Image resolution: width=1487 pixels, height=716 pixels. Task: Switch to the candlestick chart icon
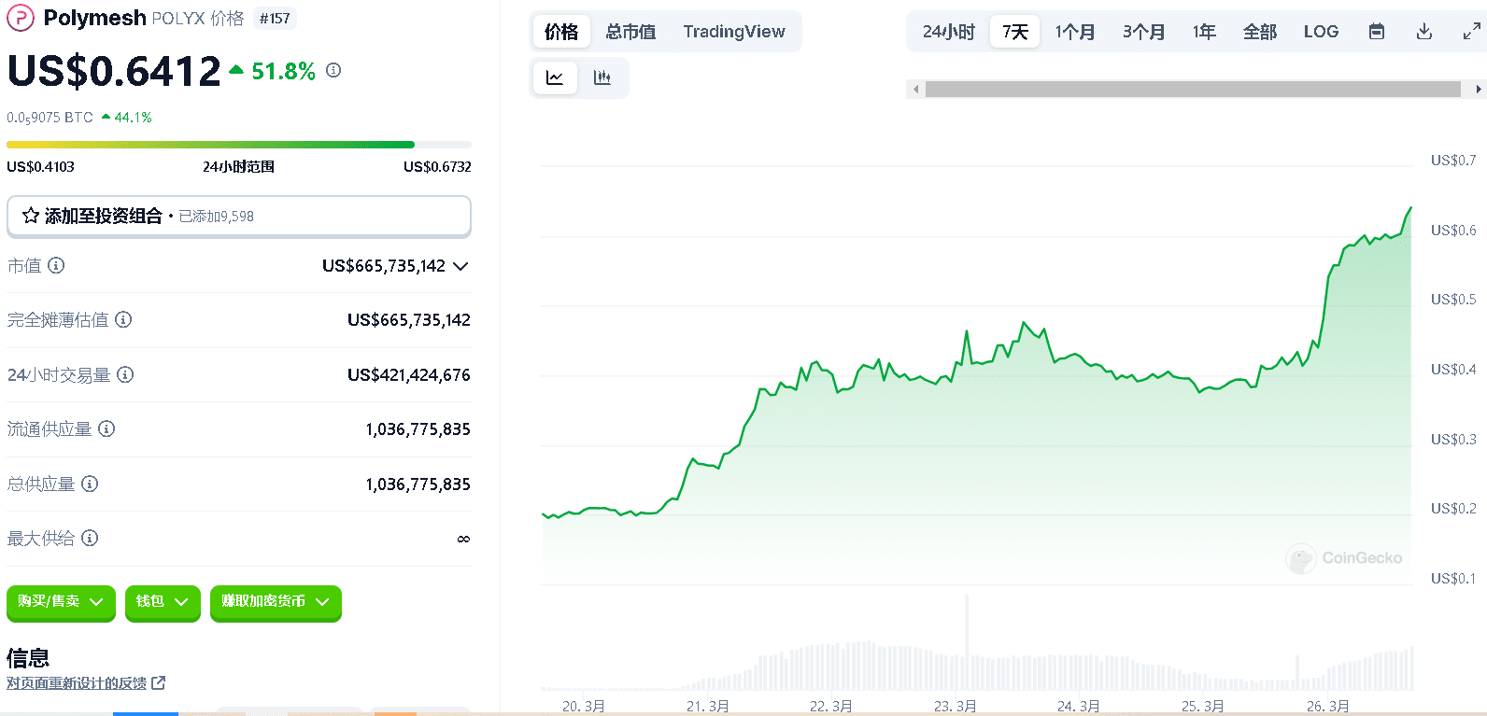click(x=602, y=77)
